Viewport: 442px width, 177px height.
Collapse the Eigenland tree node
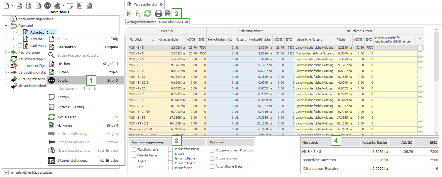[x=6, y=26]
